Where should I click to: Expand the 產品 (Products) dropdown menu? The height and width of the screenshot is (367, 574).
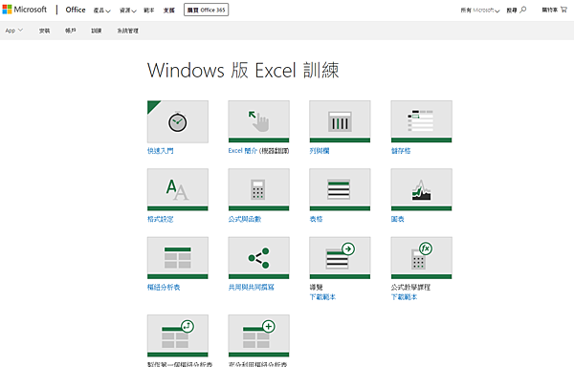click(x=101, y=11)
